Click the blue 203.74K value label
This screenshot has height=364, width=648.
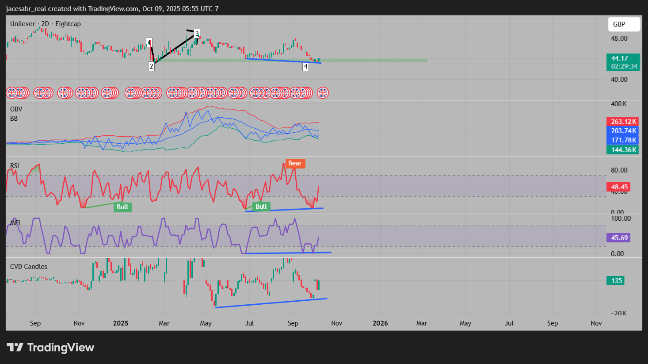tap(622, 130)
